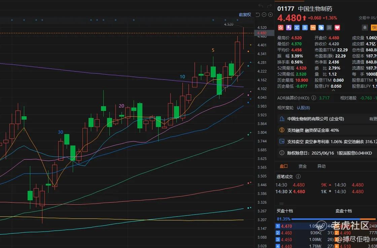
Task: Switch to the 异动 tab
Action: (x=321, y=166)
